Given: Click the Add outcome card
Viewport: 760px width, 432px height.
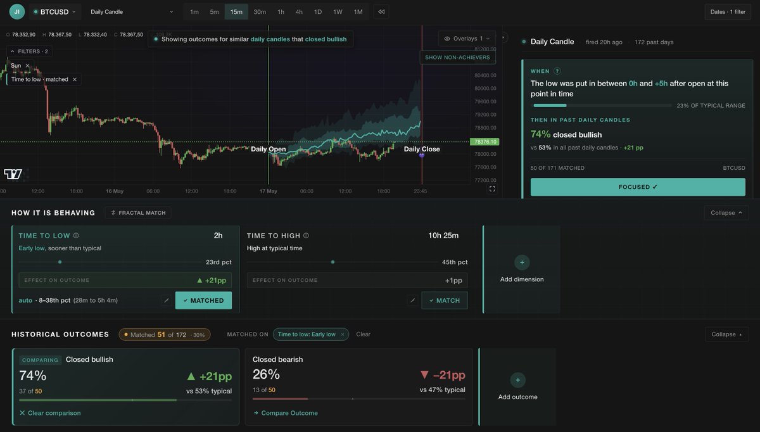Looking at the screenshot, I should (517, 386).
